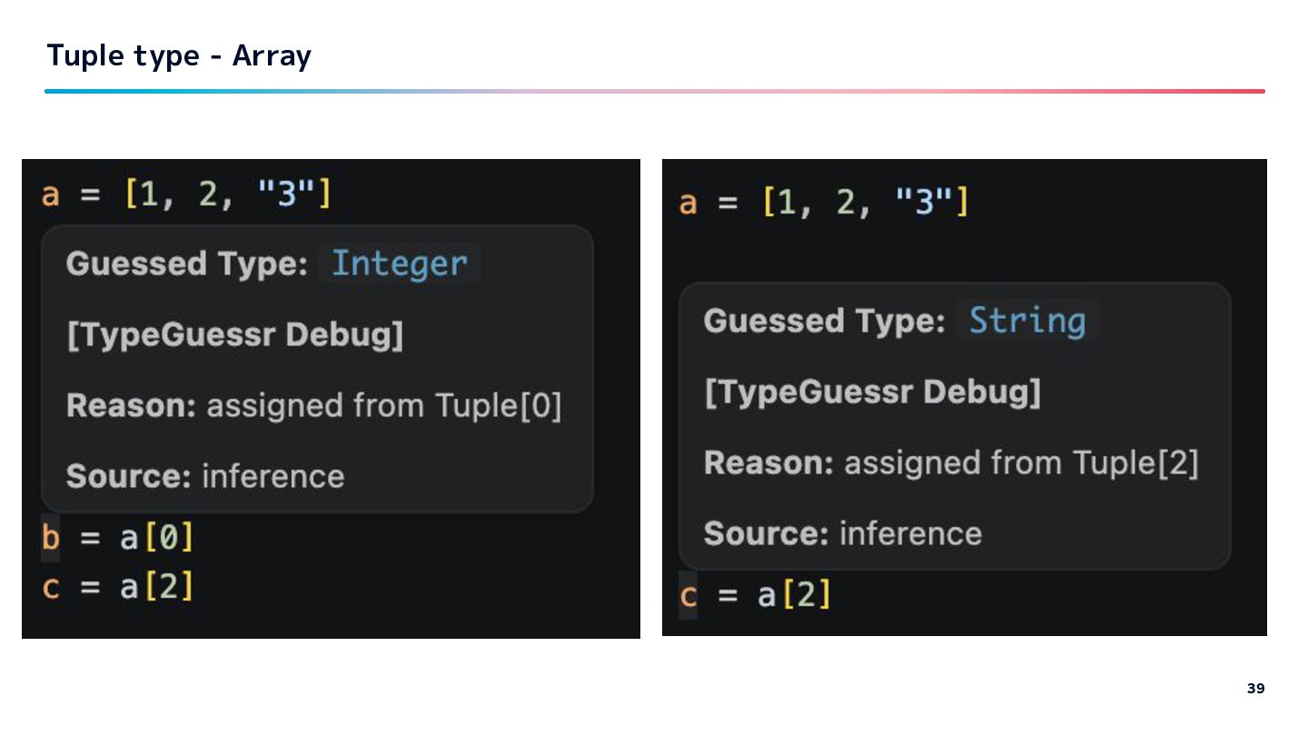Image resolution: width=1308 pixels, height=736 pixels.
Task: Click variable a above the String tooltip
Action: (x=688, y=202)
